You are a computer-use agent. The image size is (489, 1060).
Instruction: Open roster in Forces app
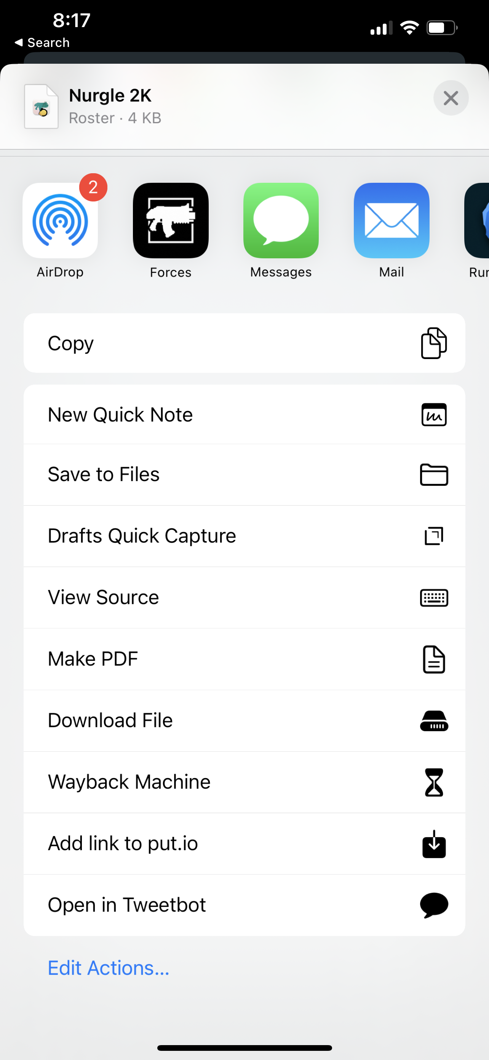(171, 221)
